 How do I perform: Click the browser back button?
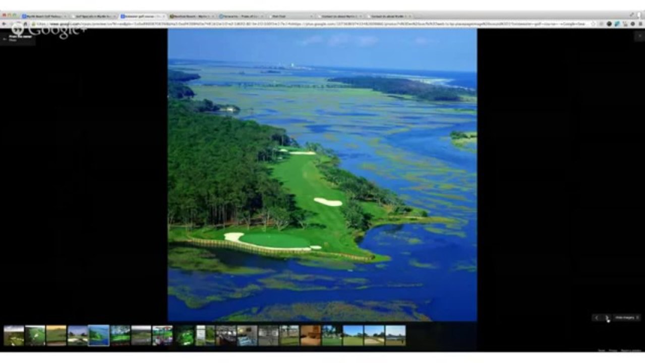tap(5, 24)
